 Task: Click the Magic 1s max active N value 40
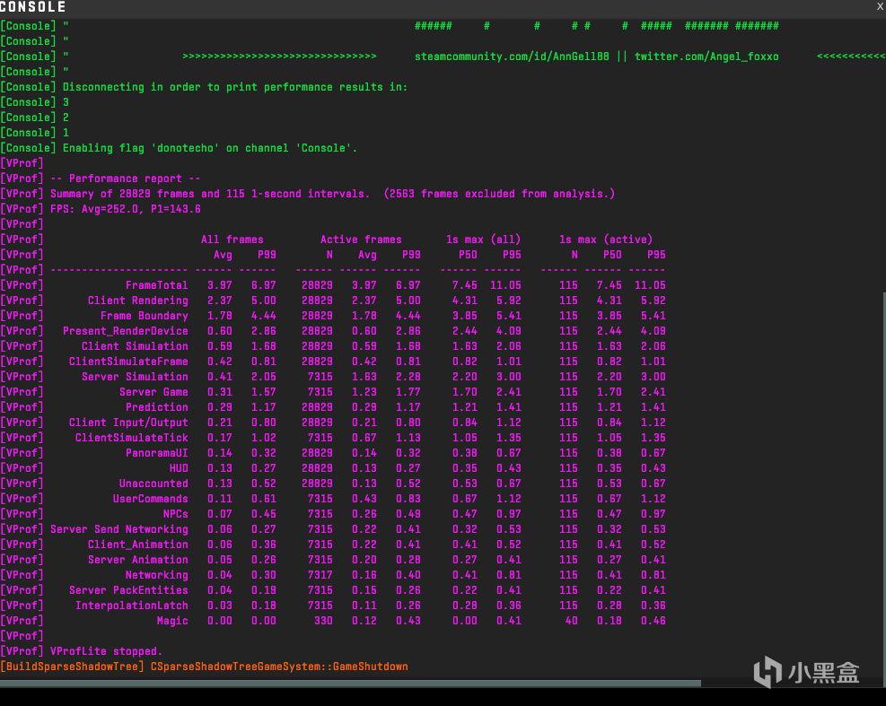[x=571, y=621]
